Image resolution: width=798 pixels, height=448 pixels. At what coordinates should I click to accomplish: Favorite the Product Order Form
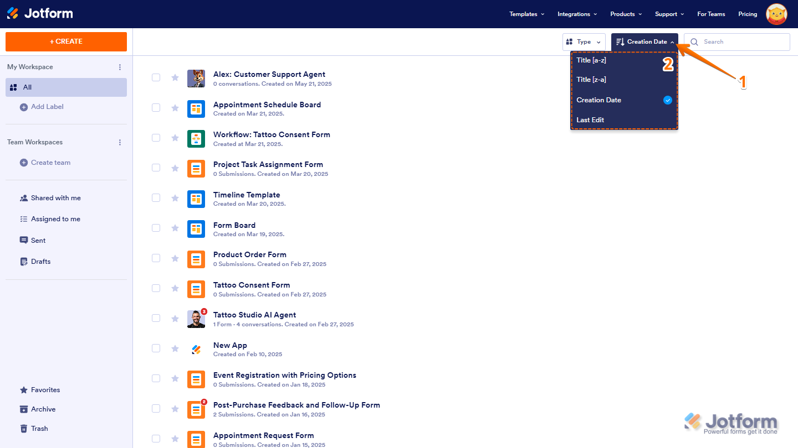(175, 258)
